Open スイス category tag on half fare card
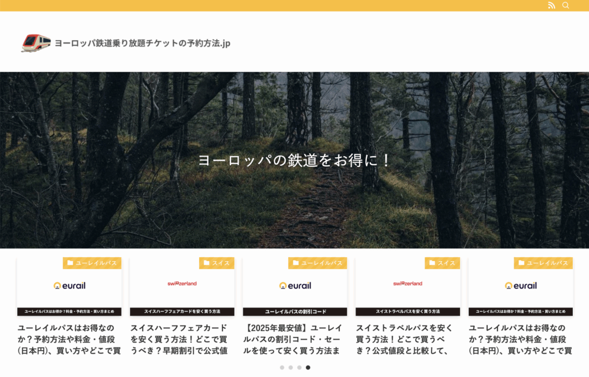Screen dimensions: 589x377 pos(217,263)
